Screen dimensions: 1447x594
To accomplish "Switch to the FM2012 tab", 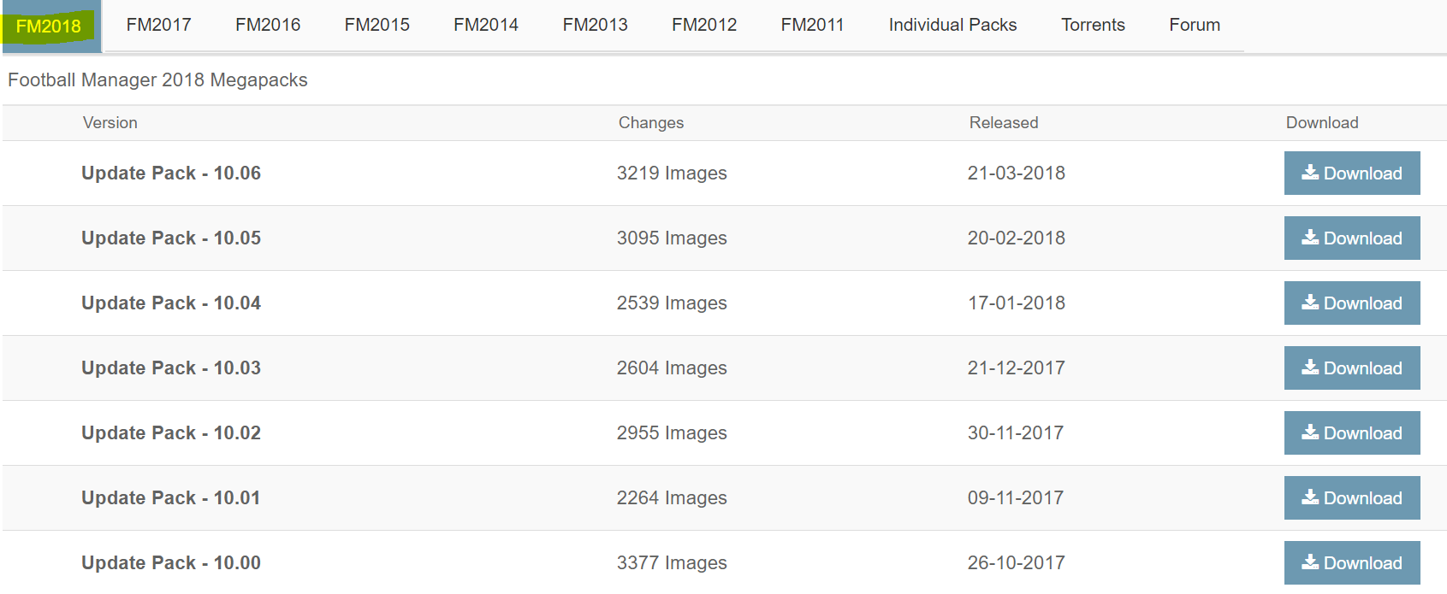I will pyautogui.click(x=704, y=25).
